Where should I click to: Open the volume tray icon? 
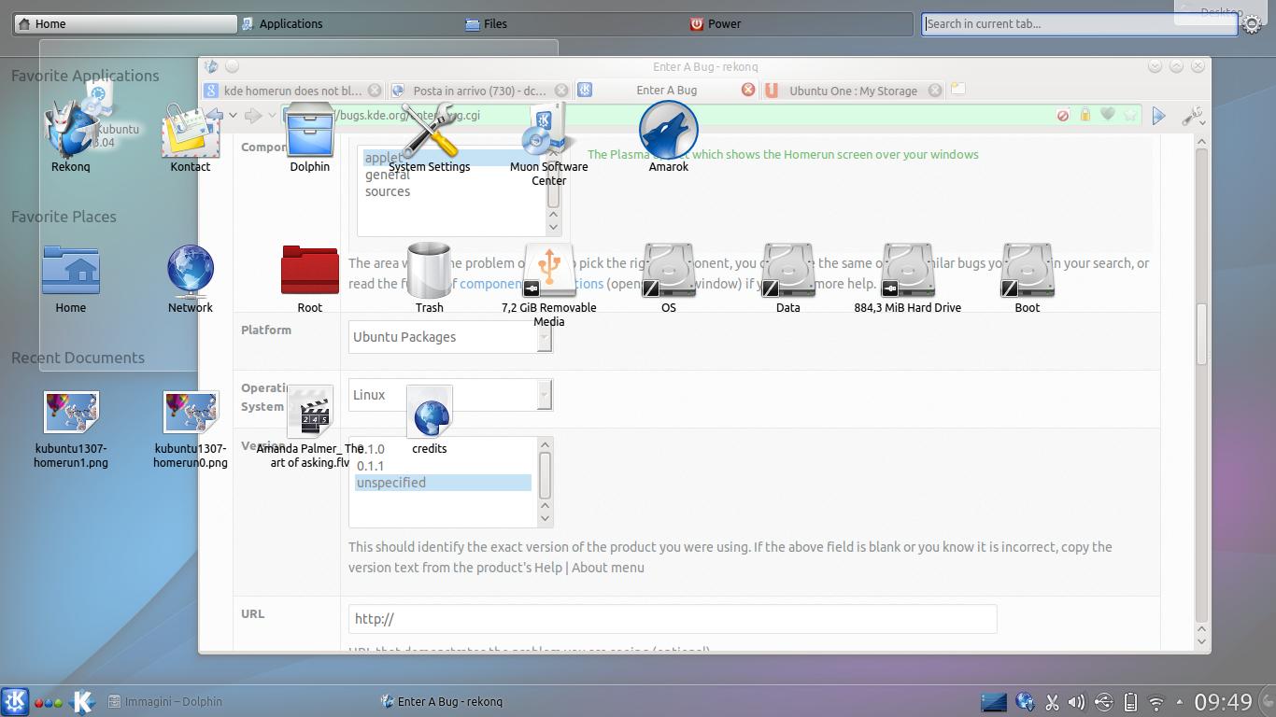click(1076, 702)
